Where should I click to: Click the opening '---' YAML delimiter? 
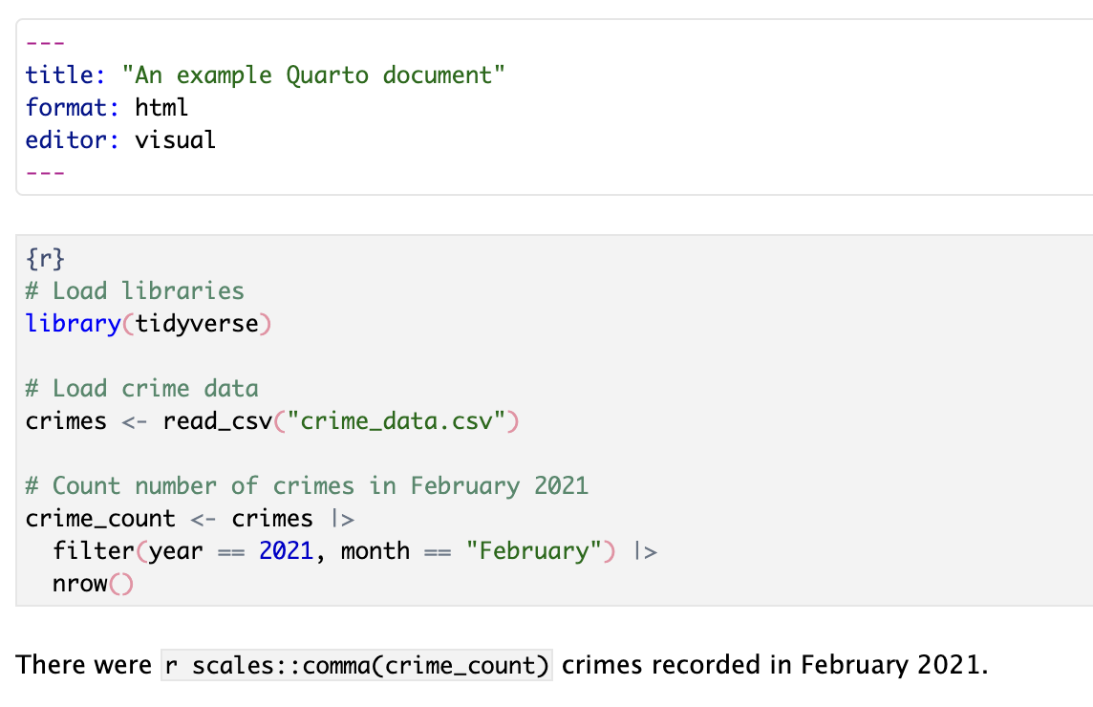coord(45,43)
